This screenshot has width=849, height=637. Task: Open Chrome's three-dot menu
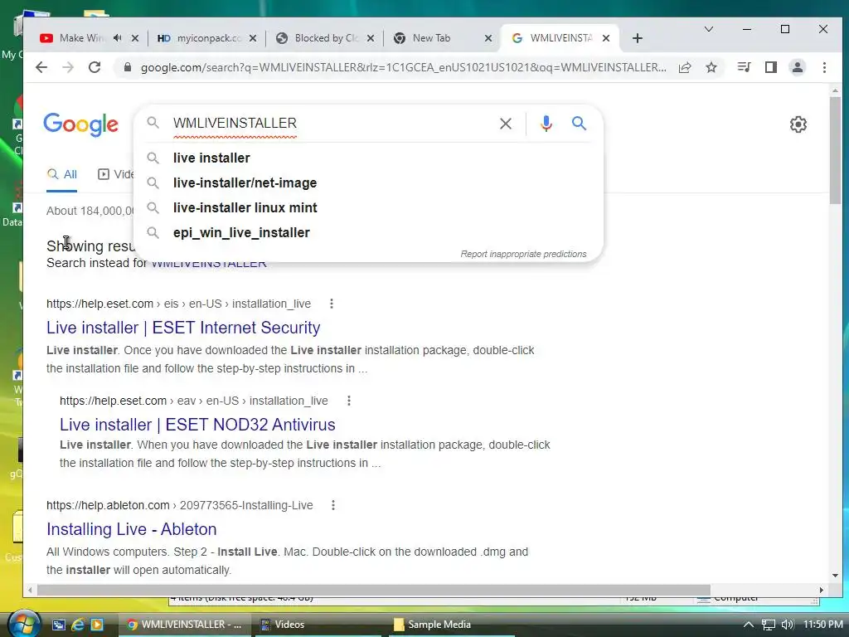(x=824, y=67)
